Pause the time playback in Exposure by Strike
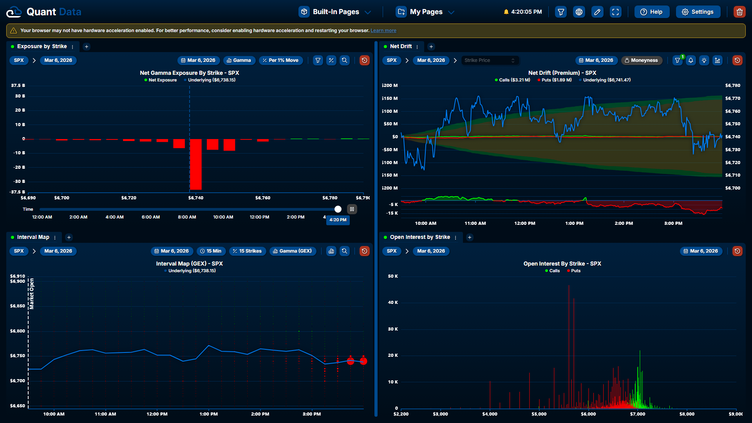Image resolution: width=752 pixels, height=423 pixels. (352, 209)
